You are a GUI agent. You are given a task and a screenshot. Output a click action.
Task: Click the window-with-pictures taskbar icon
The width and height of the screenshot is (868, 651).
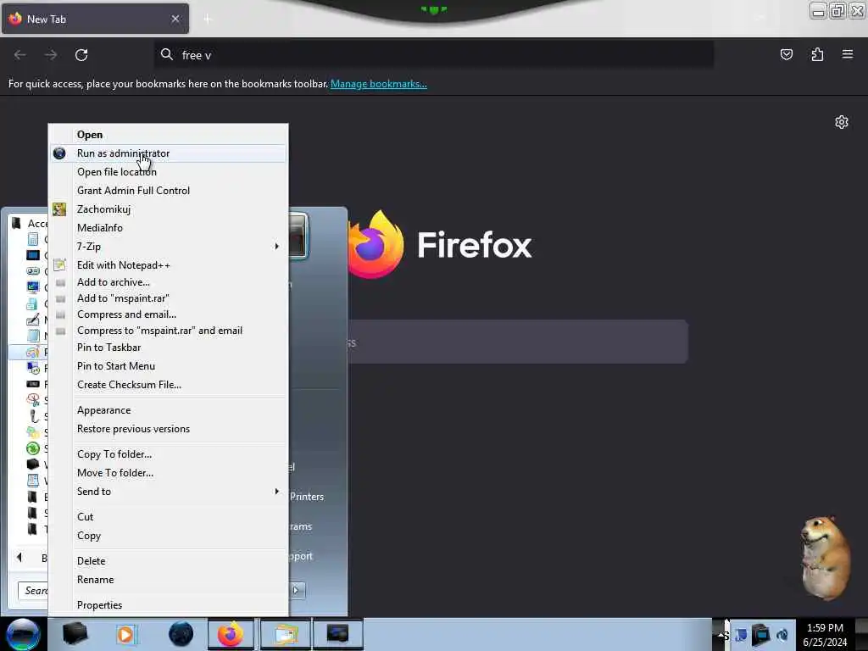[x=285, y=634]
